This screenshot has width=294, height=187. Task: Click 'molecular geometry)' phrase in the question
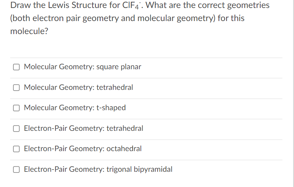(x=176, y=18)
